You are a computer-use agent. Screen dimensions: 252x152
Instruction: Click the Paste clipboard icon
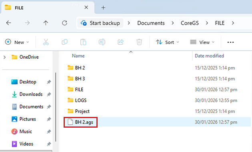[83, 42]
